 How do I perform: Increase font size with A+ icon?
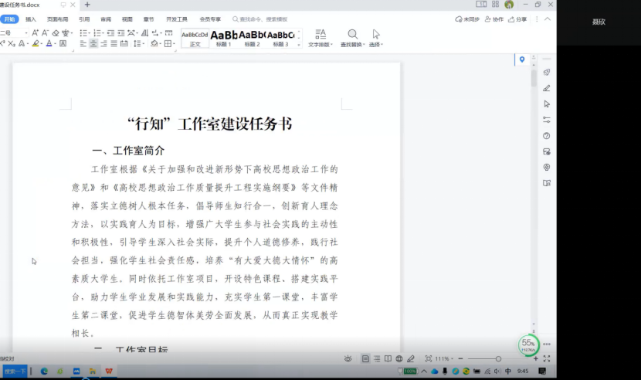click(36, 32)
